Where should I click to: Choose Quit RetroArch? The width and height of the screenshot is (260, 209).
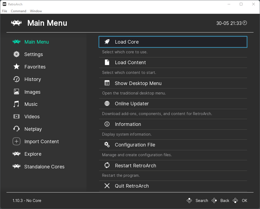click(173, 186)
